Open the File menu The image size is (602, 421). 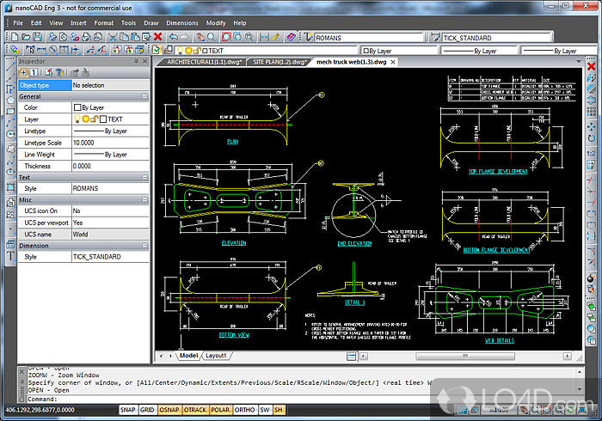click(x=18, y=23)
